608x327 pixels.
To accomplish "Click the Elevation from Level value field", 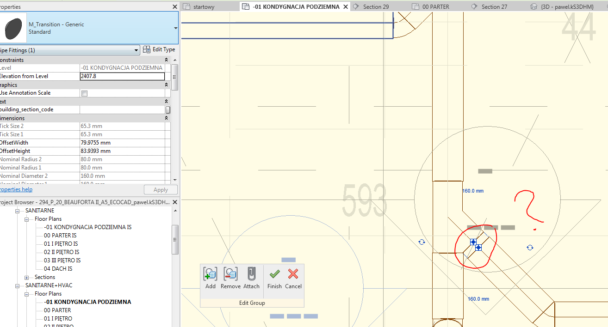I will 122,76.
